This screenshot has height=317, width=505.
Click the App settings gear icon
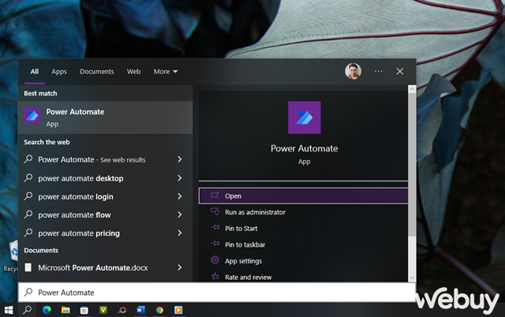(x=215, y=259)
